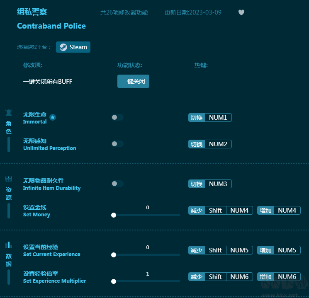The image size is (309, 298).
Task: Click the Contraband Police title
Action: (51, 26)
